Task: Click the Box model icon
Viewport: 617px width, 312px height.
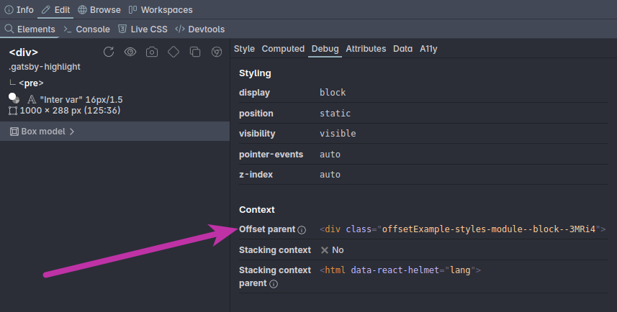Action: pyautogui.click(x=14, y=132)
